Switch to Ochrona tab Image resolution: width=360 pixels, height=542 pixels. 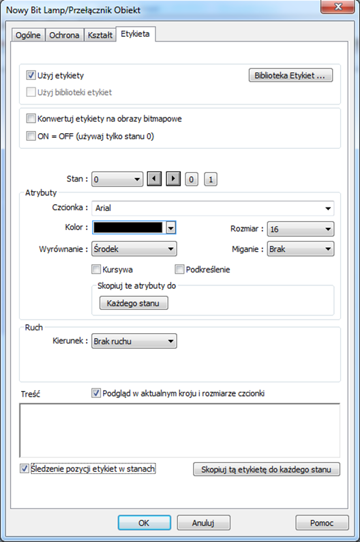pyautogui.click(x=64, y=35)
